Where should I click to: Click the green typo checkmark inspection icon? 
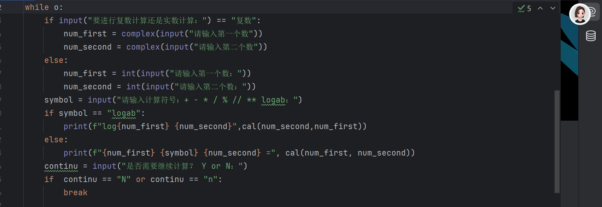(x=521, y=8)
